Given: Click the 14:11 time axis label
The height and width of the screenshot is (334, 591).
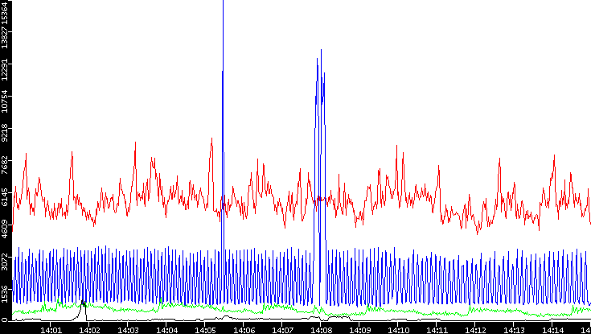Looking at the screenshot, I should (x=437, y=330).
